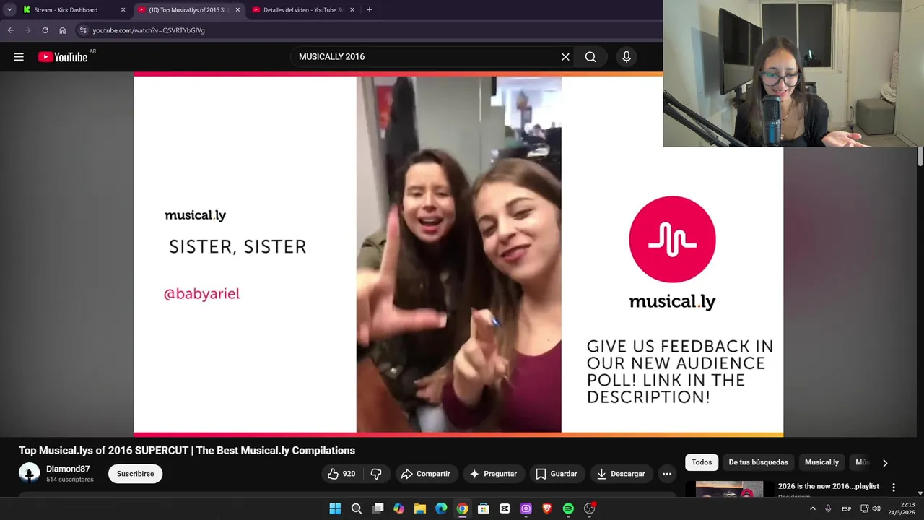Open Spotify from the taskbar

[568, 508]
